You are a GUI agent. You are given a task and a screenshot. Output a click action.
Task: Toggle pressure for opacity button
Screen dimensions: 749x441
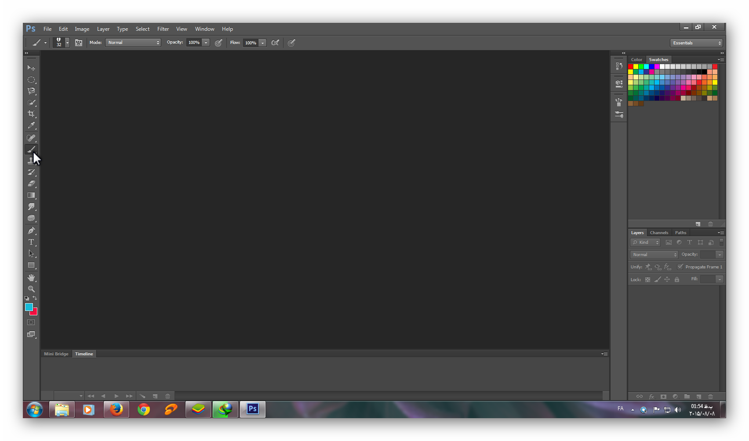click(218, 43)
